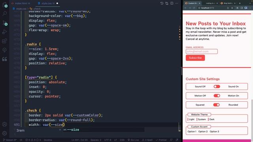
Task: Open the git branch selector in the status bar
Action: click(9, 140)
